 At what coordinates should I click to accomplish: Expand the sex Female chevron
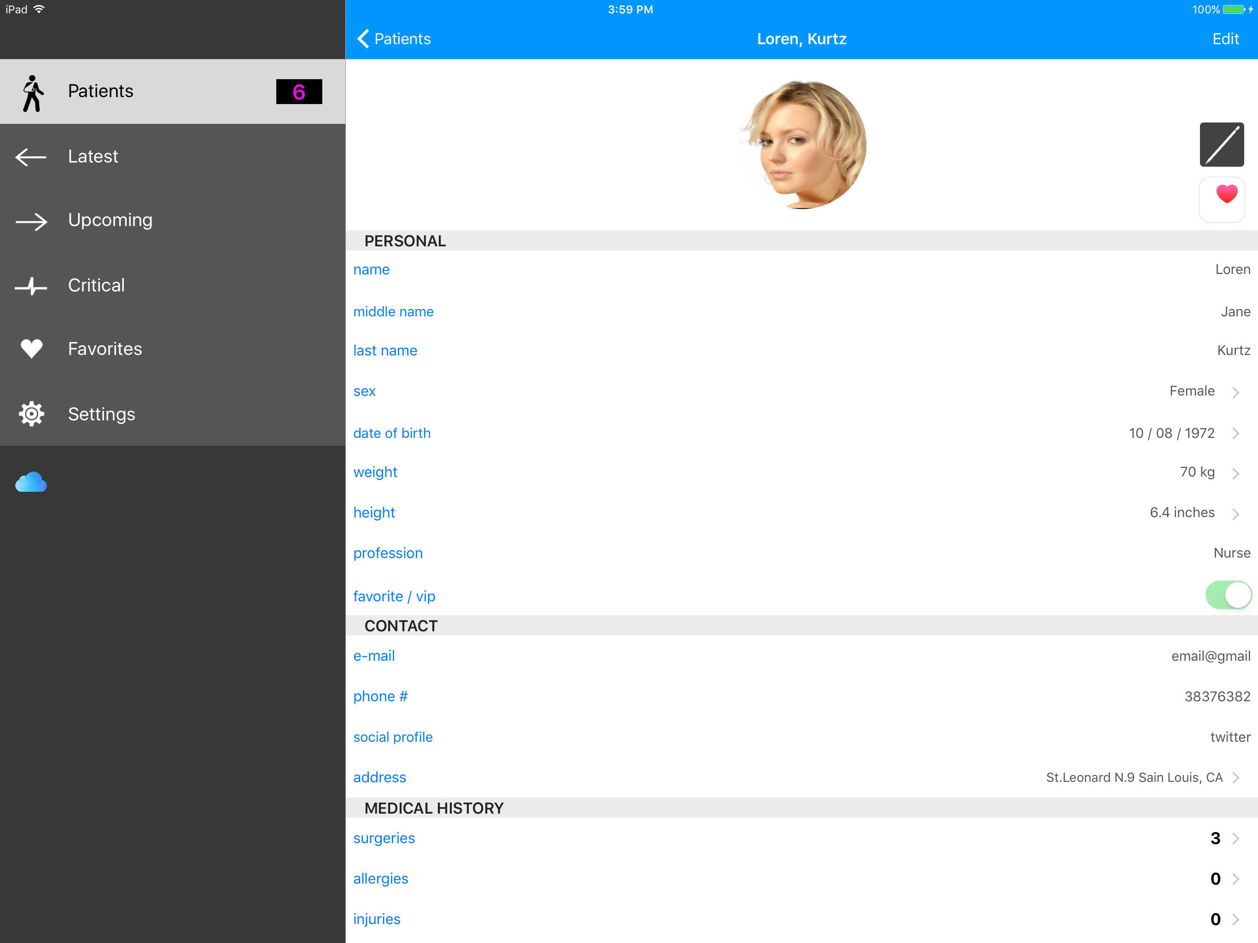coord(1235,392)
